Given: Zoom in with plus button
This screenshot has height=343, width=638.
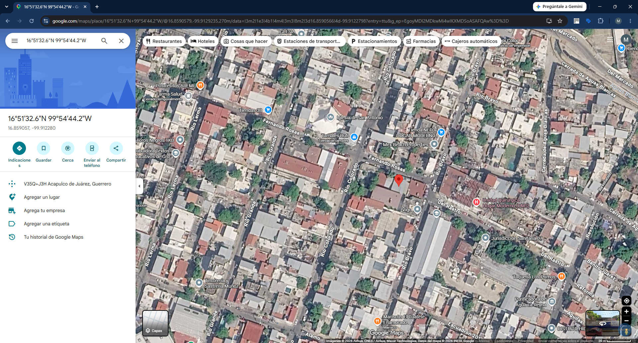Looking at the screenshot, I should pos(626,311).
